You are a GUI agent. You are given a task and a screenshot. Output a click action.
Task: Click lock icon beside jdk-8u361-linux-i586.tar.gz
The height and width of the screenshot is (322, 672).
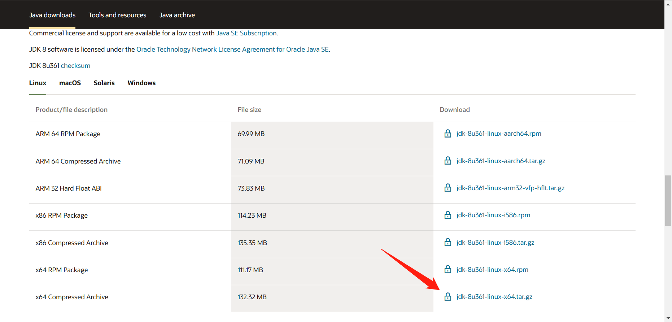(448, 242)
